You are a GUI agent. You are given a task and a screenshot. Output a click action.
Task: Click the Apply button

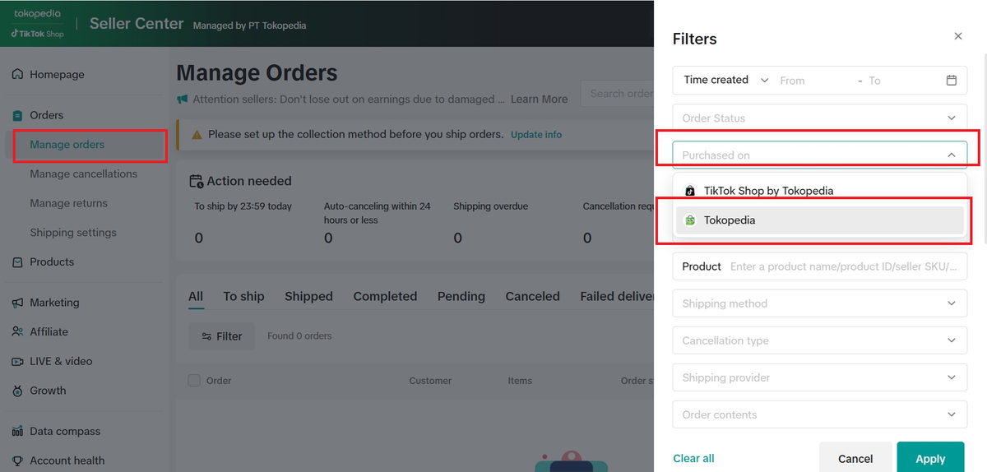coord(930,458)
